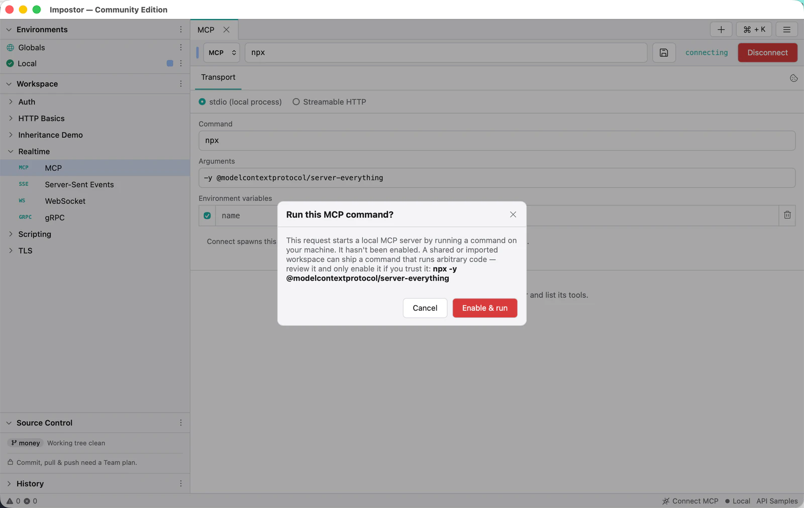Screen dimensions: 804x508
Task: Open the History section kebab menu
Action: click(x=181, y=483)
